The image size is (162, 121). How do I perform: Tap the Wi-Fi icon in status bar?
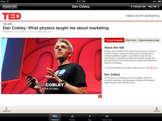click(x=8, y=2)
